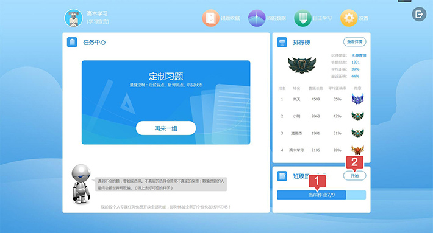Click the large bronze shield rank badge
This screenshot has height=233, width=433.
tap(302, 65)
